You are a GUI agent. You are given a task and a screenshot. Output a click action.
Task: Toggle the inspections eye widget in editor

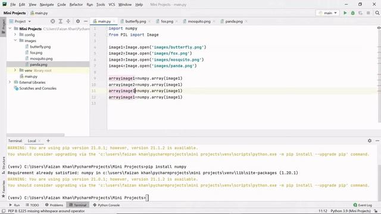pos(379,28)
